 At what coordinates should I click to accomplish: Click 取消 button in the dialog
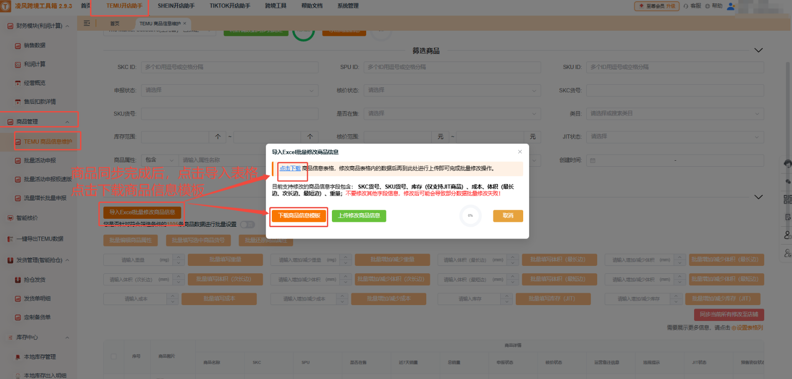[x=508, y=216]
